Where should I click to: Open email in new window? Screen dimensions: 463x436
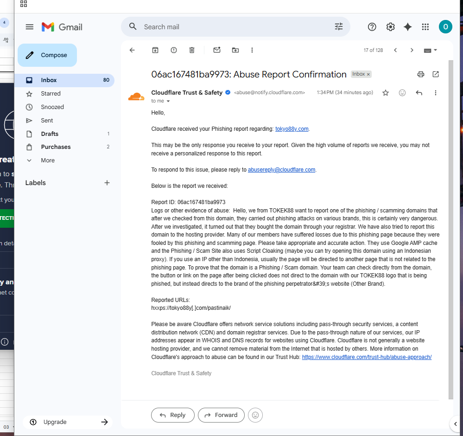point(436,74)
